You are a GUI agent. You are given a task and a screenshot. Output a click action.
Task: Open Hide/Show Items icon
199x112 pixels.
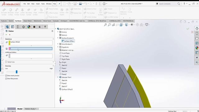click(x=132, y=25)
